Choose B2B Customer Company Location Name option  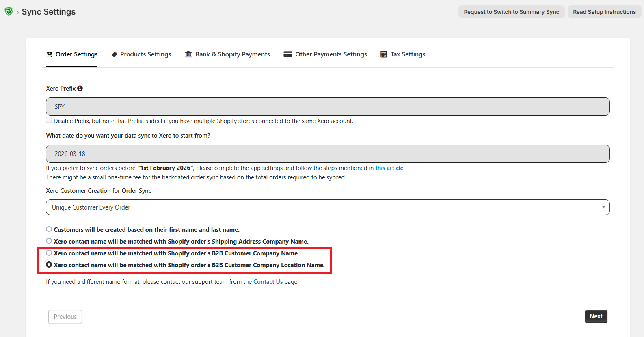(49, 265)
